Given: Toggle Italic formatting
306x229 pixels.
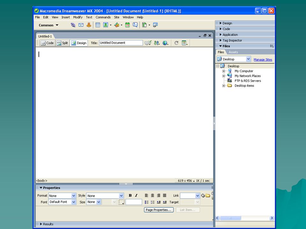Looking at the screenshot, I should point(136,195).
